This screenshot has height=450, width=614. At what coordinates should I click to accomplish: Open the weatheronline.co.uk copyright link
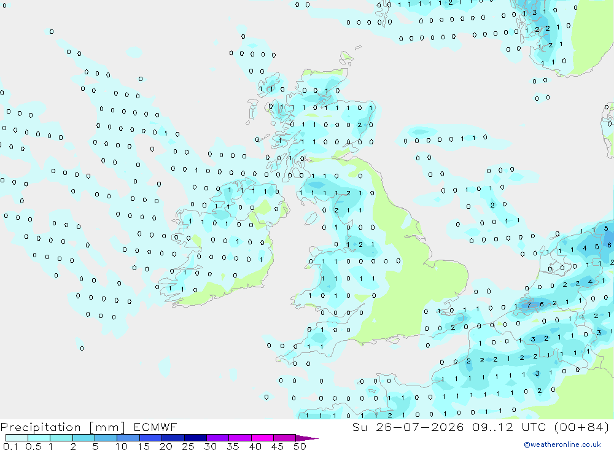(x=562, y=444)
